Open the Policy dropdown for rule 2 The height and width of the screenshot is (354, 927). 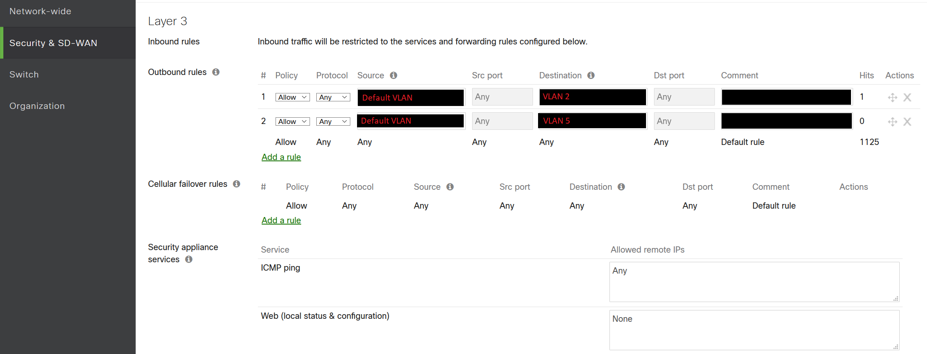292,121
